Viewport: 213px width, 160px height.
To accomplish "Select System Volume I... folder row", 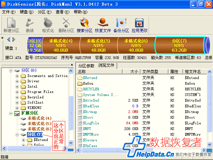I will pos(141,95).
